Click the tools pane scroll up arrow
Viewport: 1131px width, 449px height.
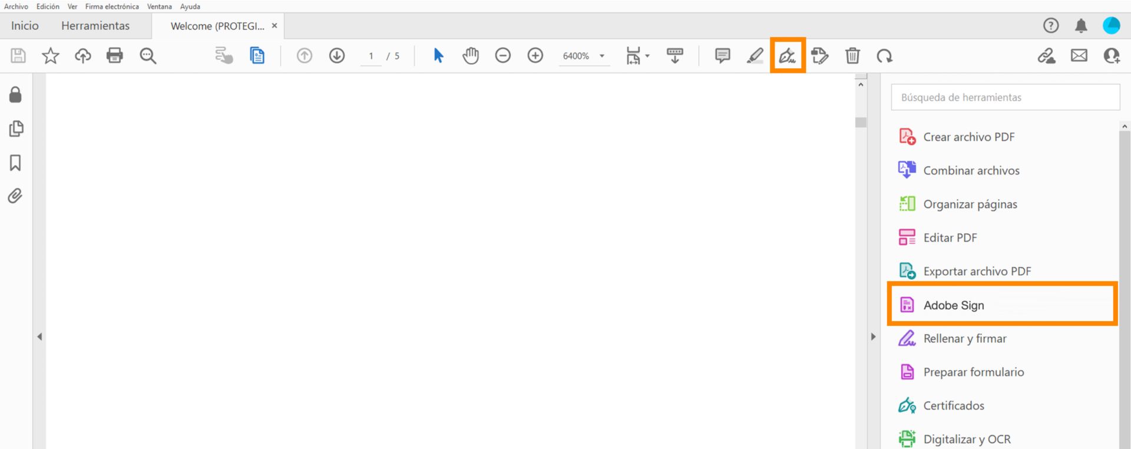point(1125,126)
